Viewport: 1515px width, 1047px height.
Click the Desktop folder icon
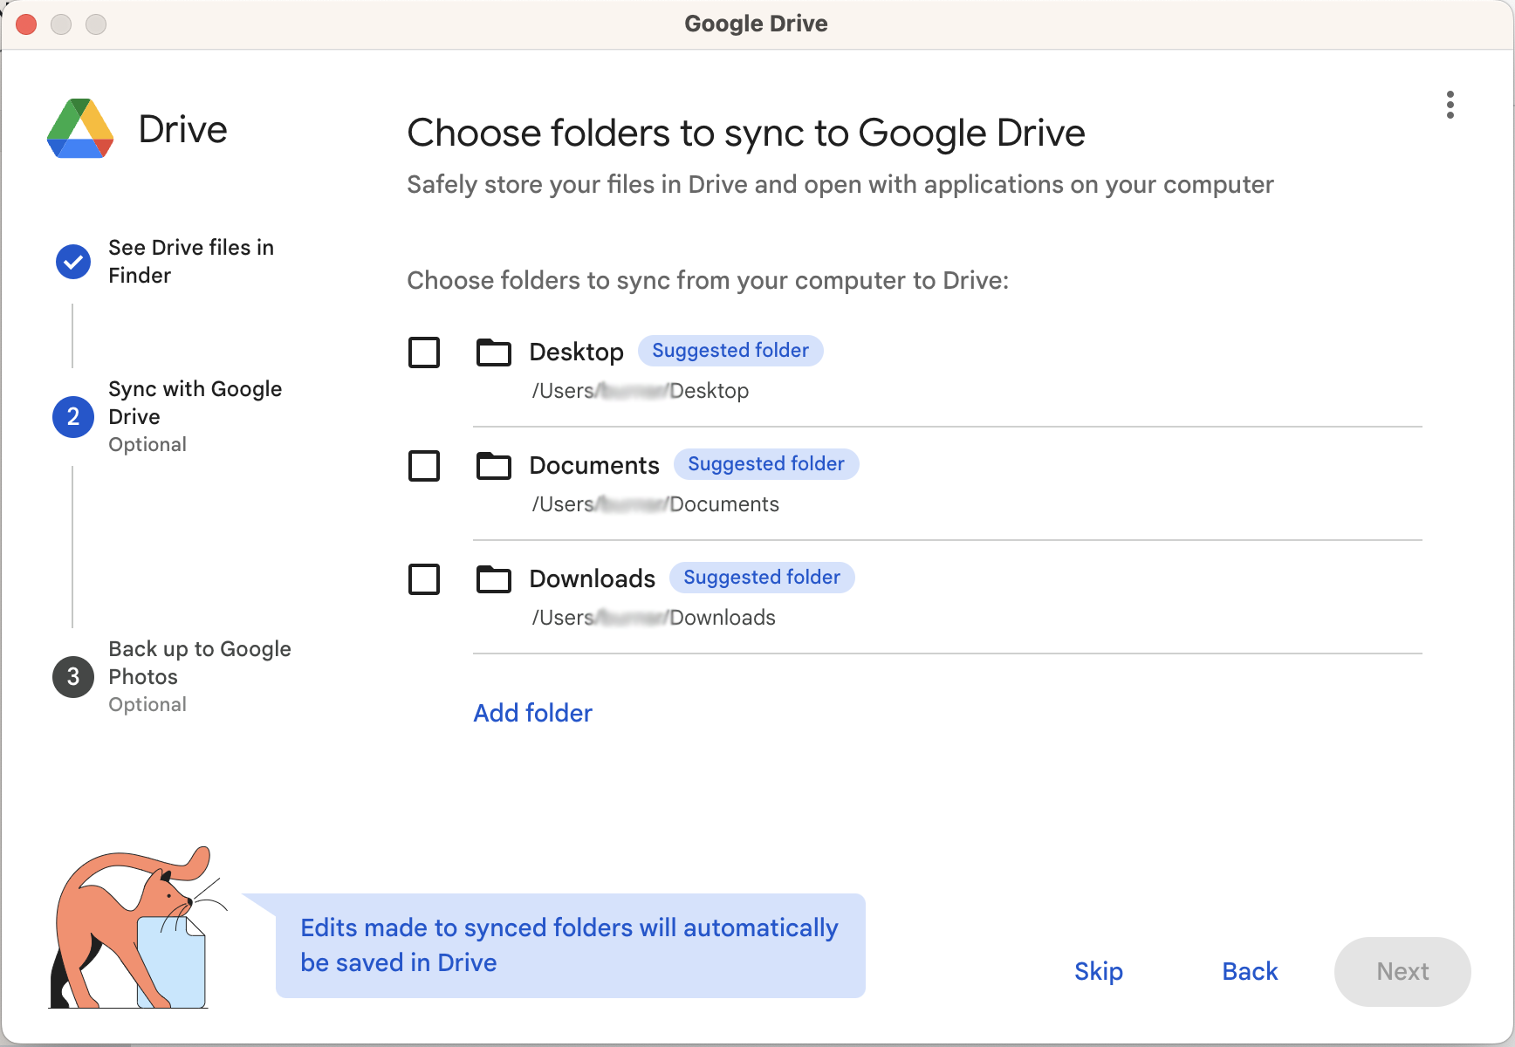[493, 352]
